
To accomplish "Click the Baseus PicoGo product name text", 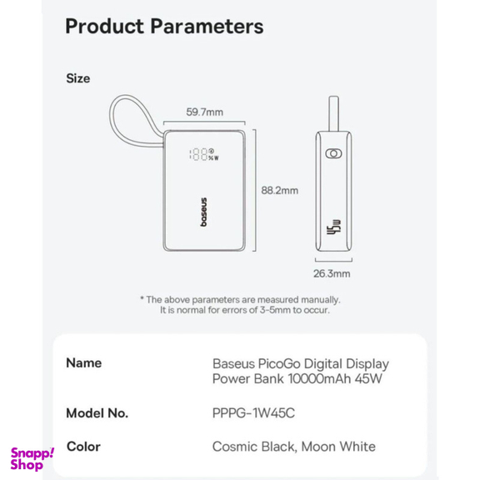I will [301, 372].
